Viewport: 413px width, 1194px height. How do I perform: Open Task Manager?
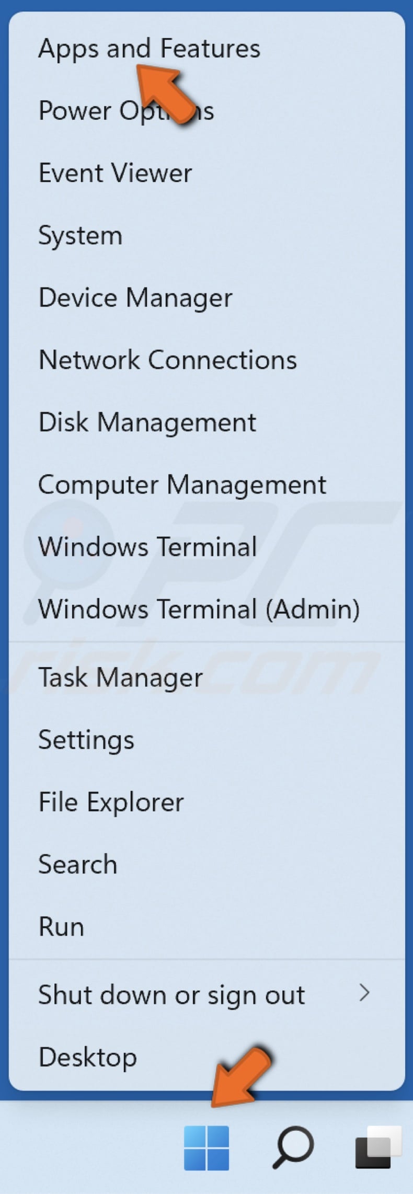120,676
